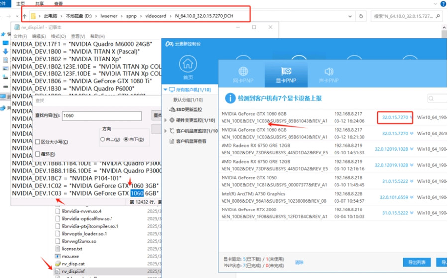
Task: Click the 导出列表 button
Action: [417, 262]
